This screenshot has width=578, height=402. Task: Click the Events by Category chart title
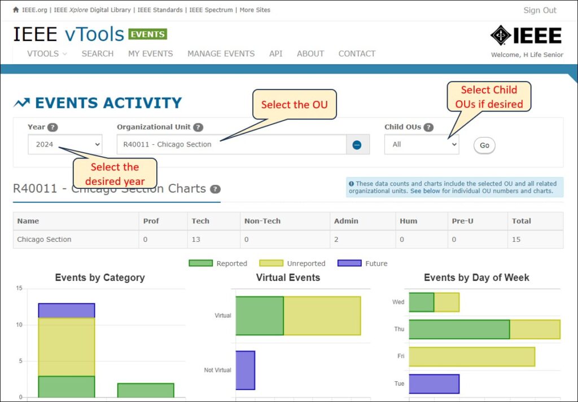point(100,277)
